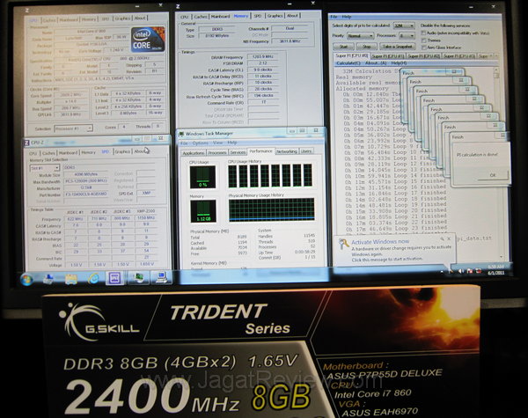The width and height of the screenshot is (528, 418).
Task: Open Task Manager Options menu
Action: click(x=201, y=143)
